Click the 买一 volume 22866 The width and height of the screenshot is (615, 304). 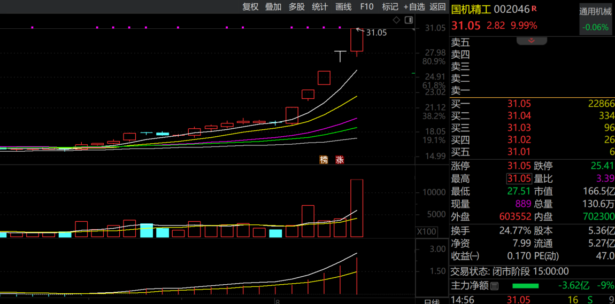[x=601, y=104]
